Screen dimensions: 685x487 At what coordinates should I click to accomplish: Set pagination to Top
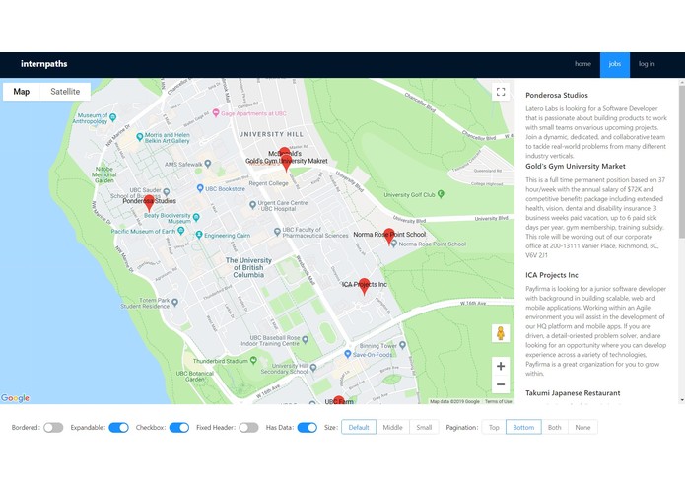(x=494, y=427)
